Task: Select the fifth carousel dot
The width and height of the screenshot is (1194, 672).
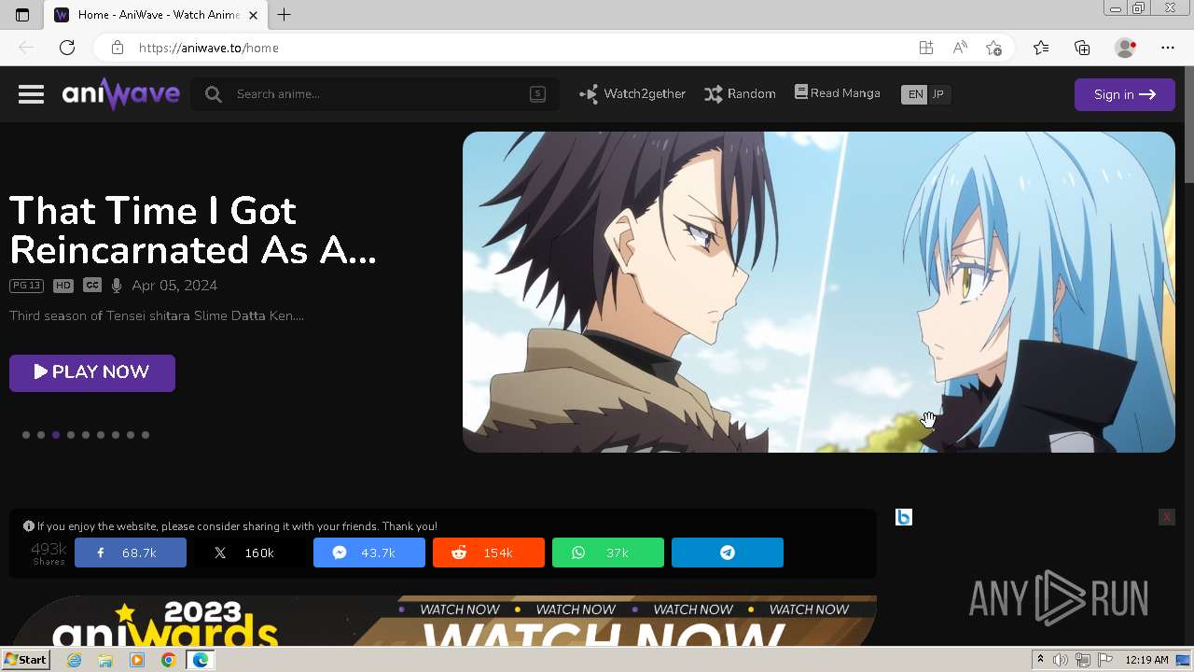Action: [x=86, y=435]
